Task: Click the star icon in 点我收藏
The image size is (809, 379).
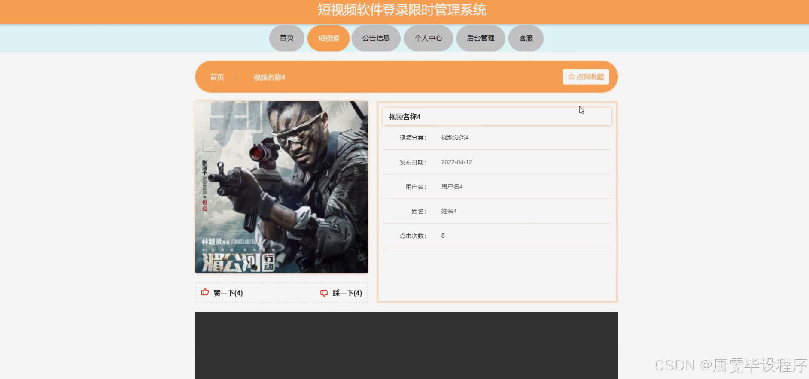Action: pyautogui.click(x=572, y=77)
